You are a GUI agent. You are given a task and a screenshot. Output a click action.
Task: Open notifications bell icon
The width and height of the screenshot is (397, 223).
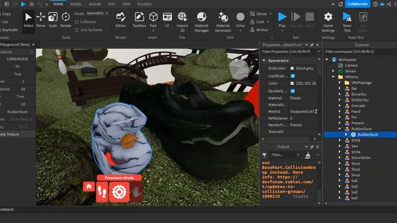pyautogui.click(x=341, y=4)
